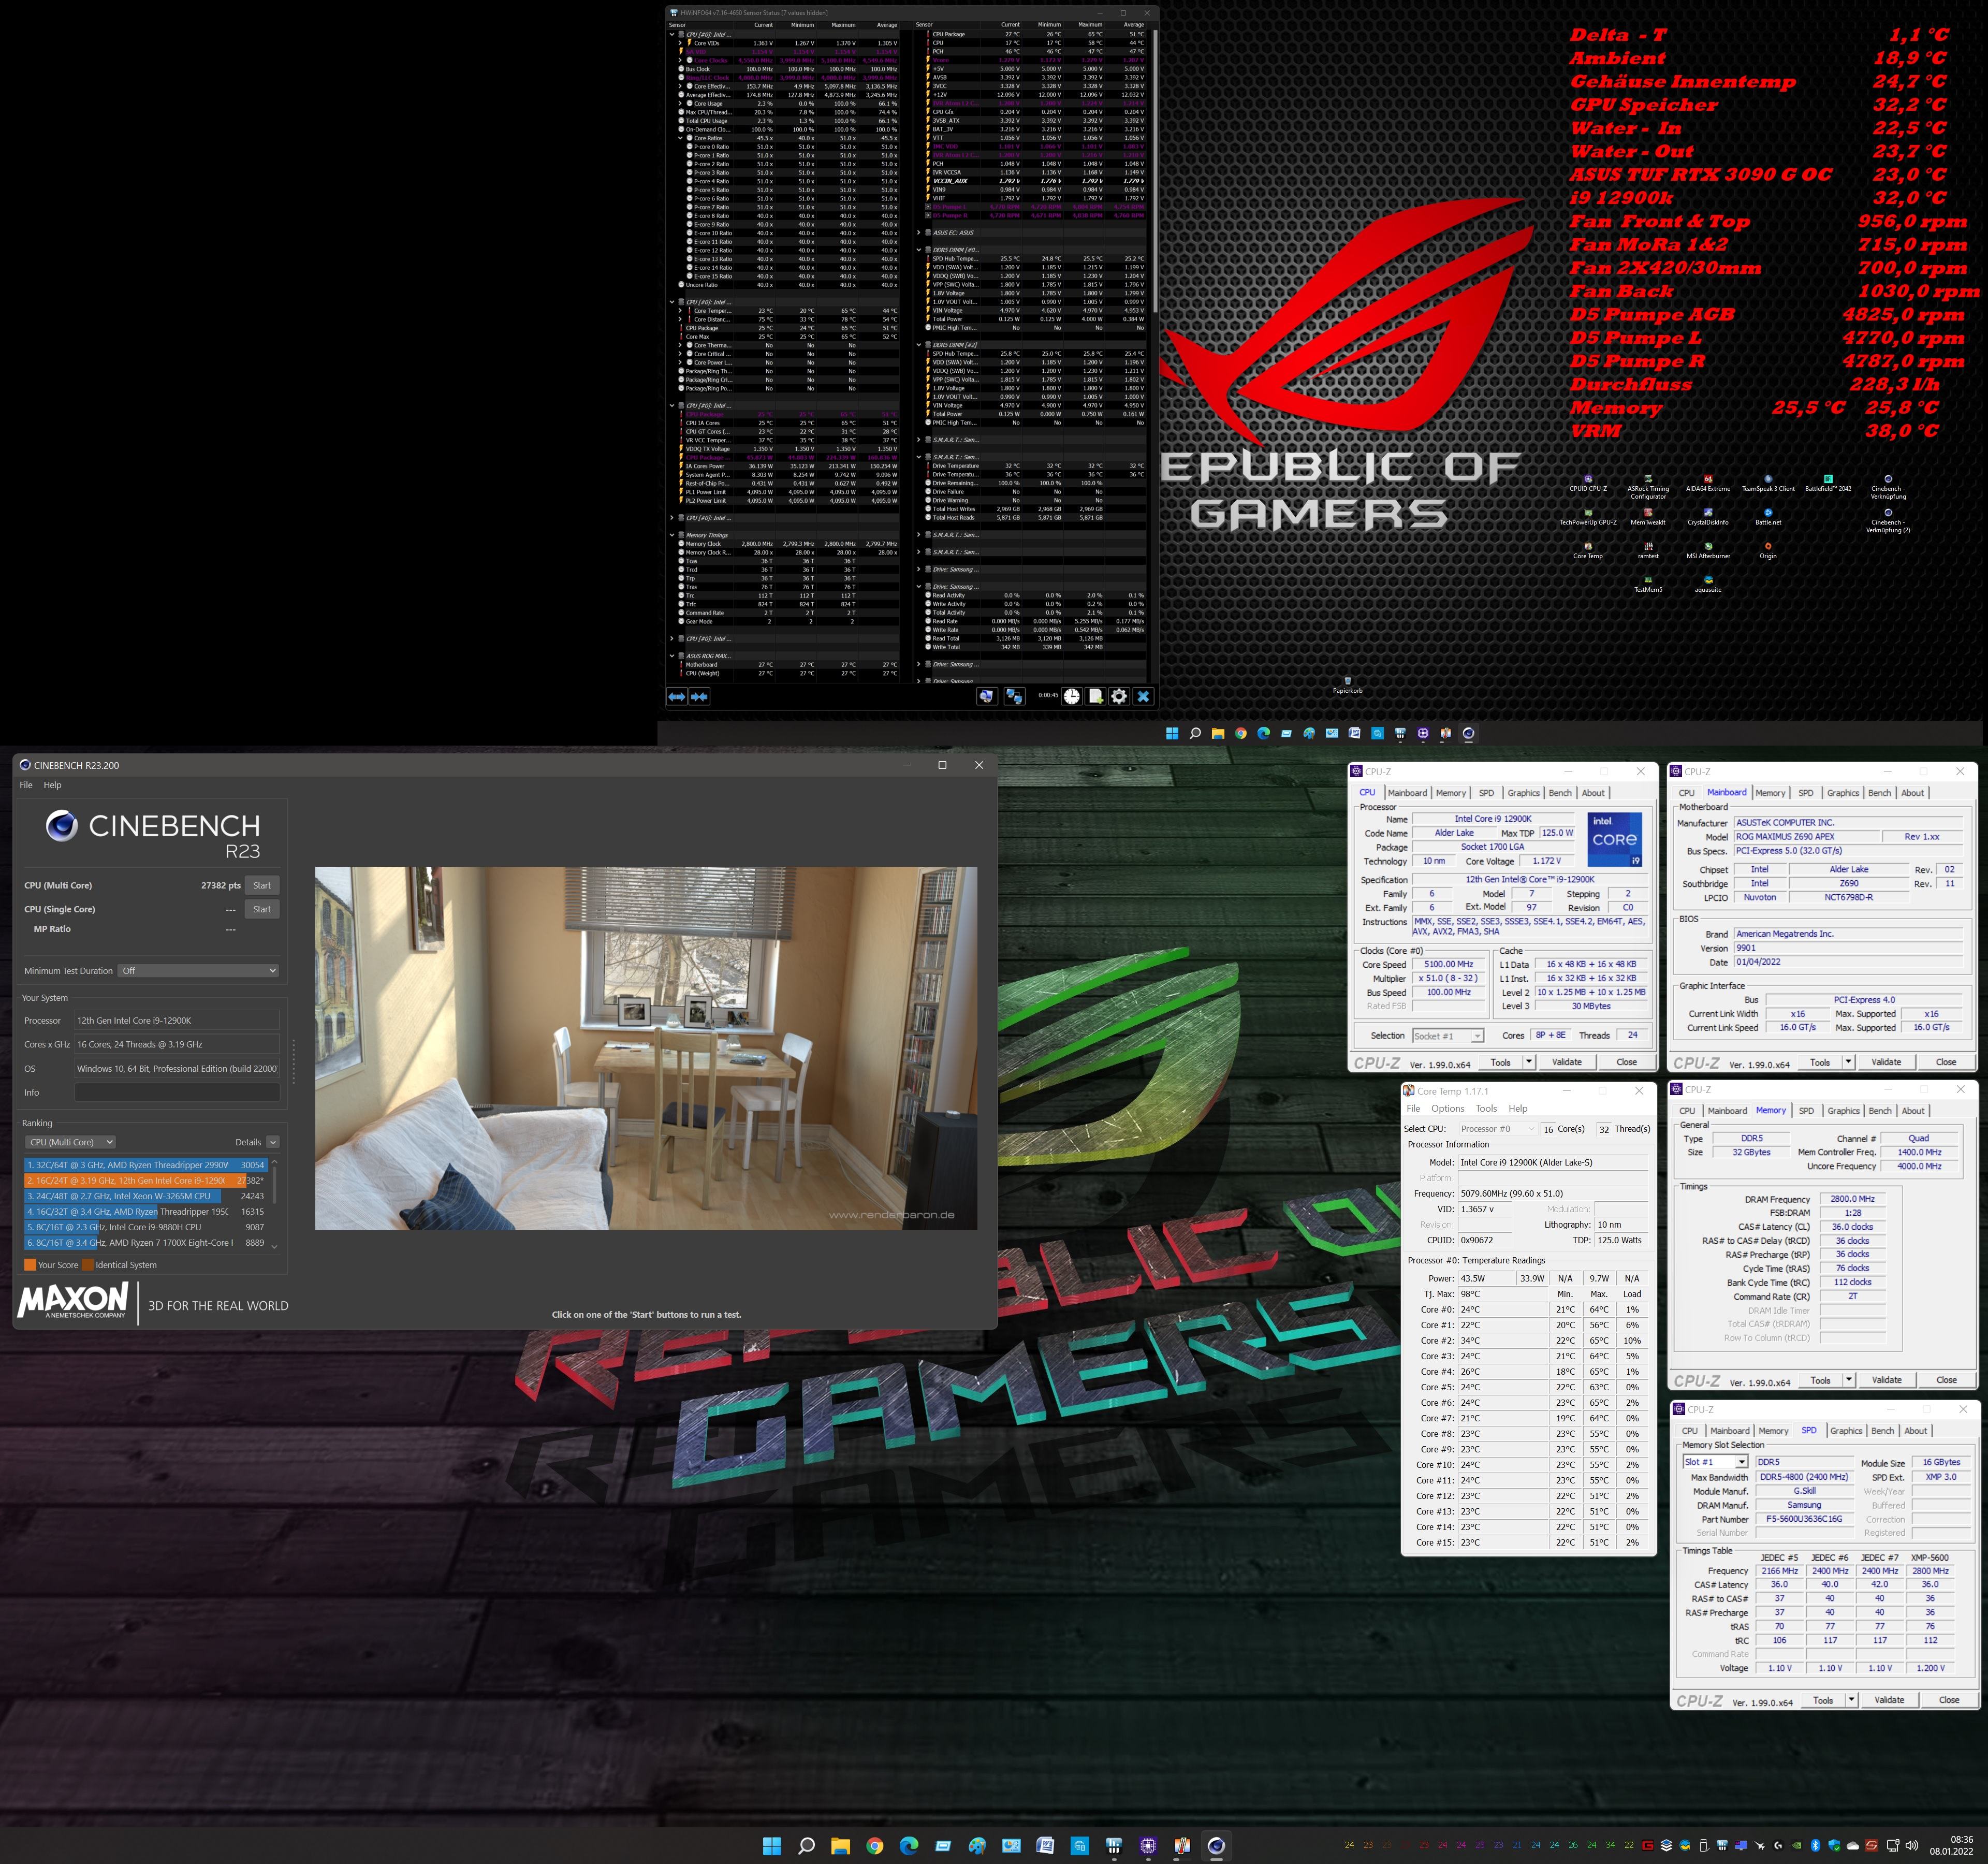
Task: Click Windows Start button on bottom taskbar
Action: [772, 1845]
